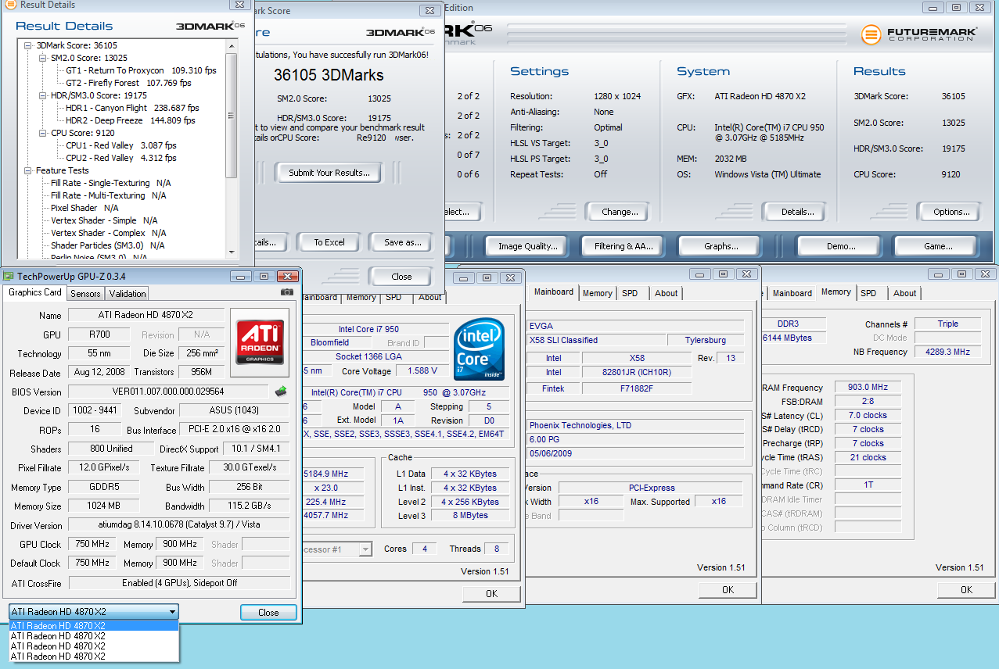The image size is (999, 669).
Task: Select Fill Rate - Single-Texturing row
Action: (x=110, y=183)
